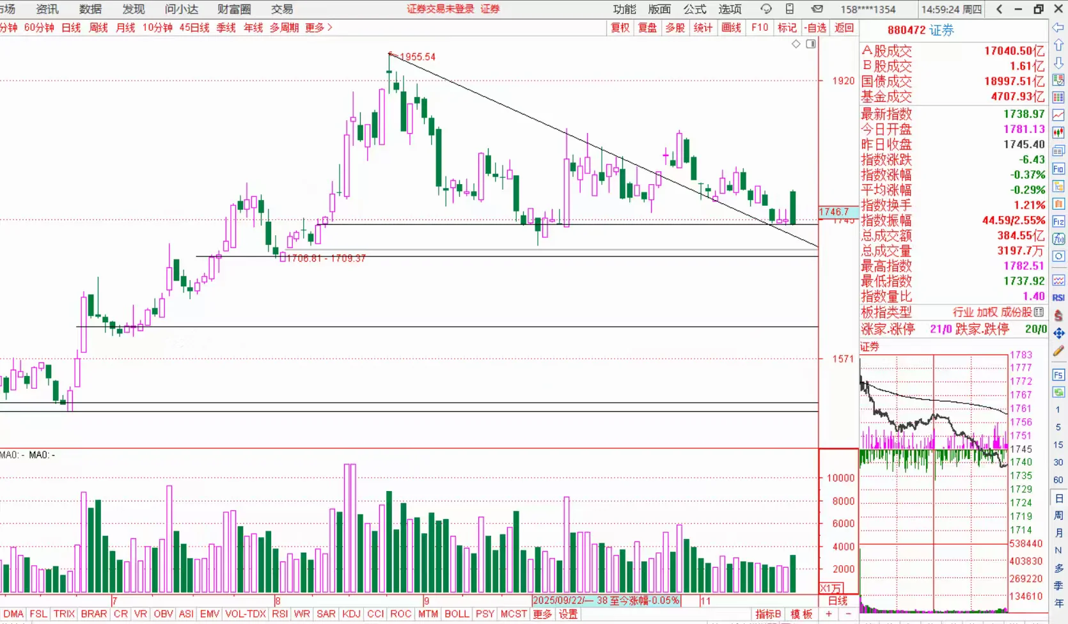Open the 选项 options menu
The height and width of the screenshot is (624, 1068).
pyautogui.click(x=730, y=9)
